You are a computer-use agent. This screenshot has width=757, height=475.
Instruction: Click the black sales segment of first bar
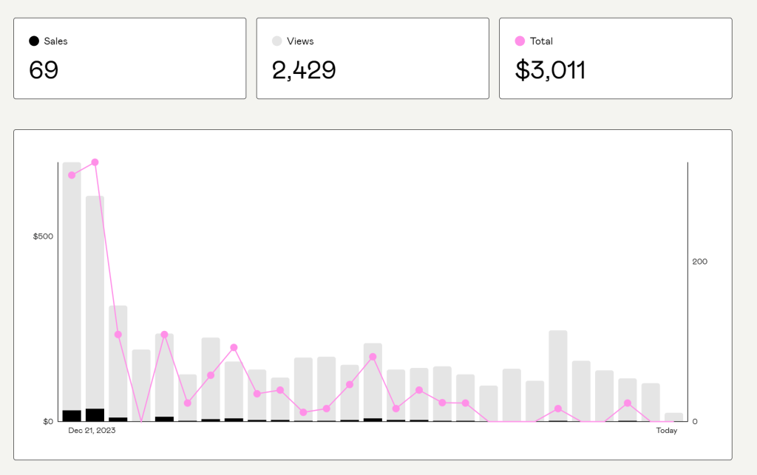(x=72, y=415)
